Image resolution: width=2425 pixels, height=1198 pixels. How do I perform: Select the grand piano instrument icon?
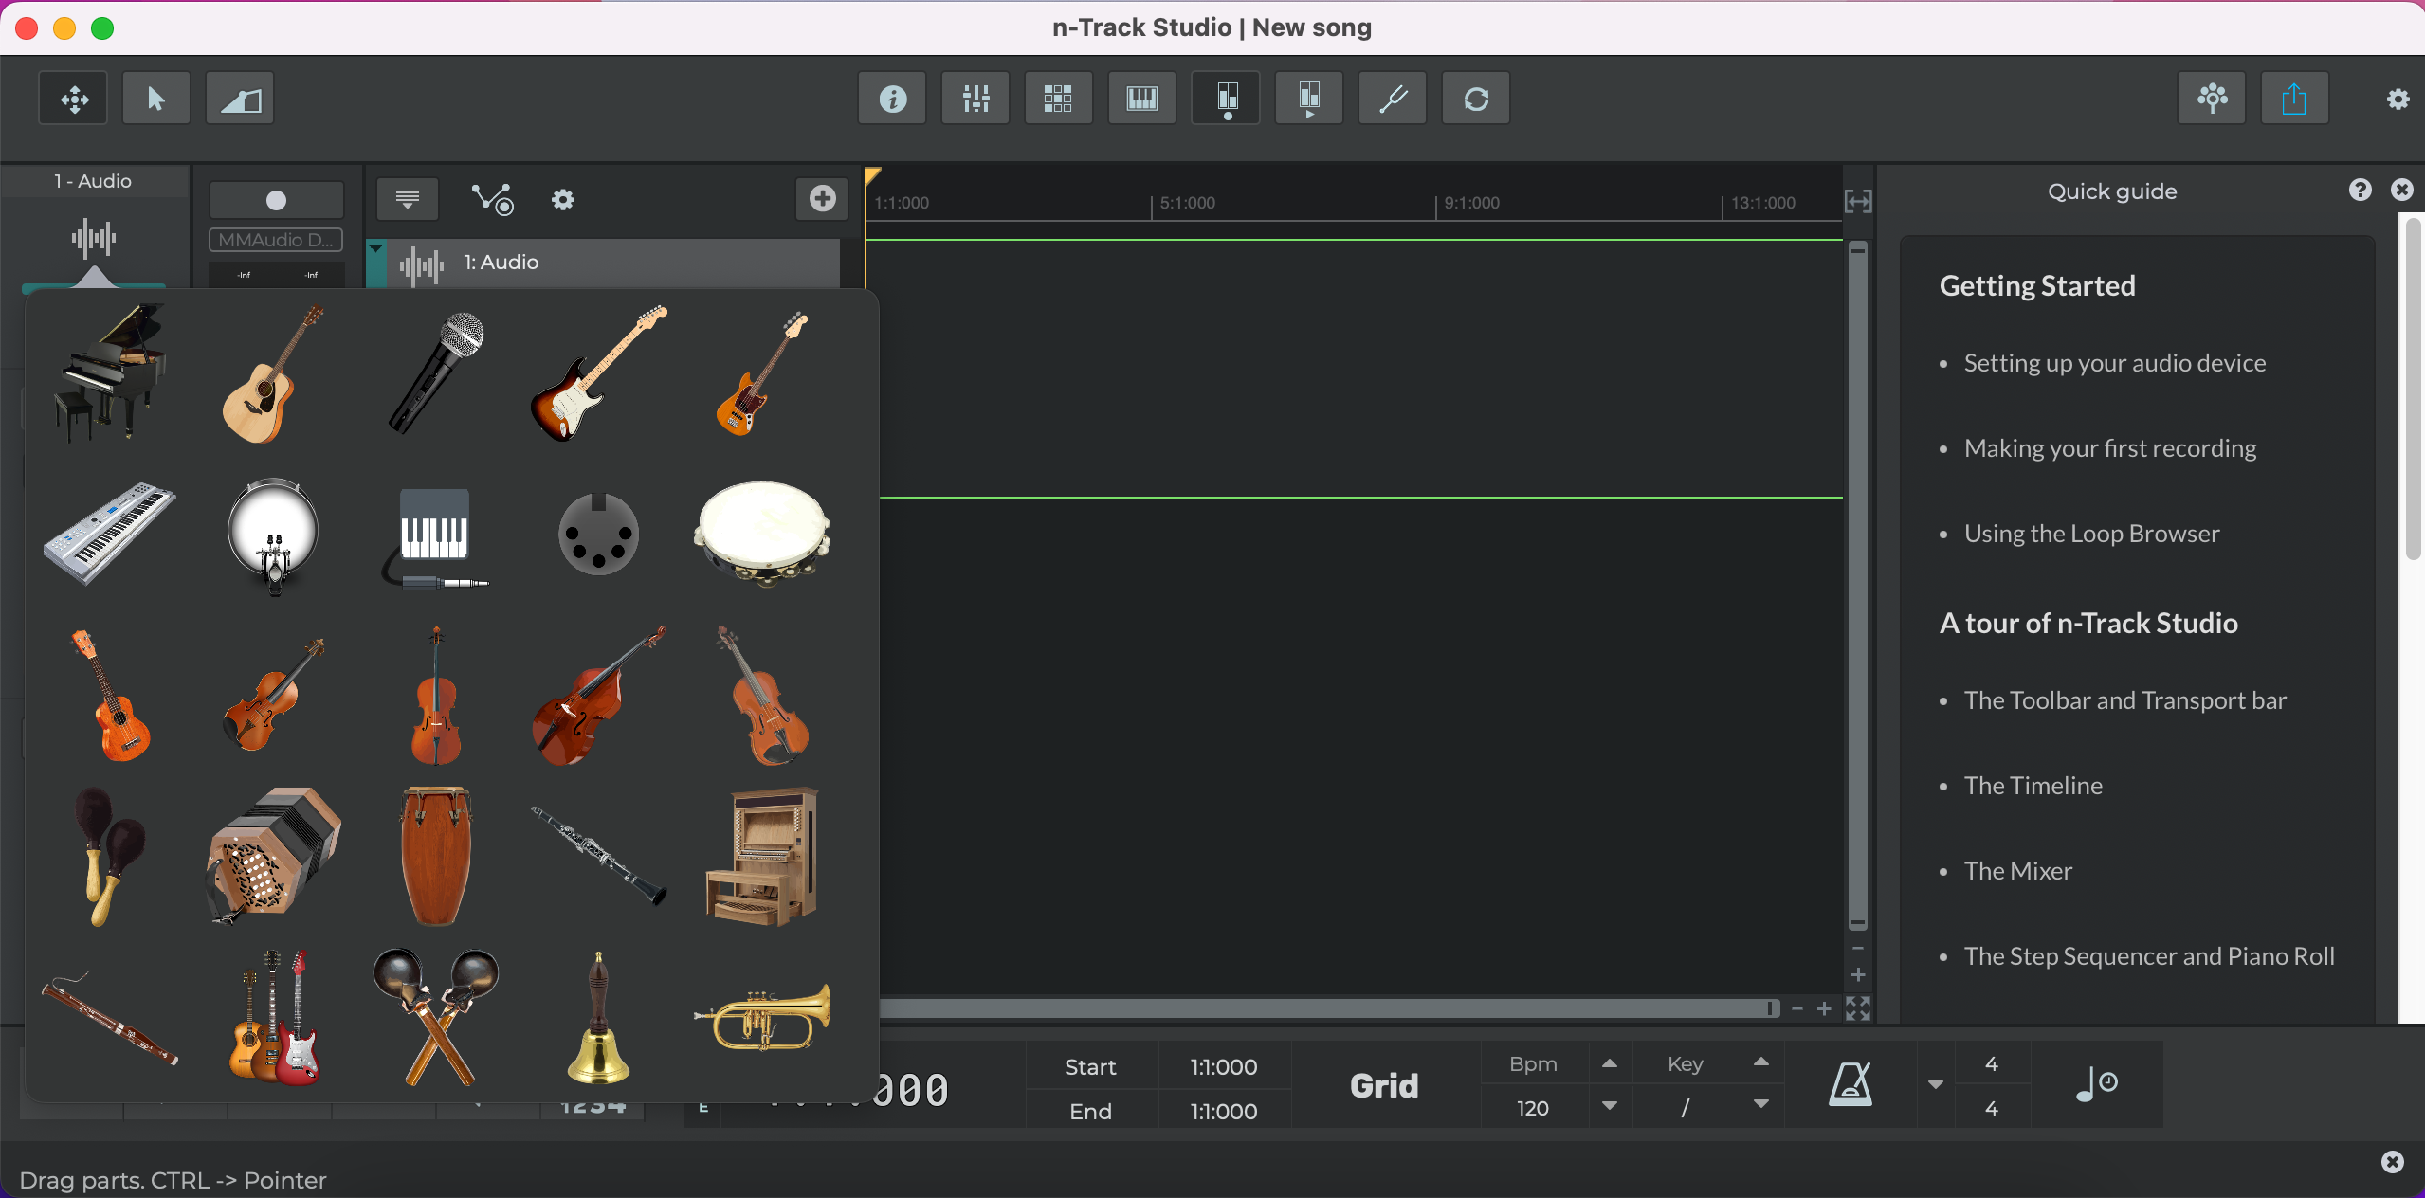[109, 372]
